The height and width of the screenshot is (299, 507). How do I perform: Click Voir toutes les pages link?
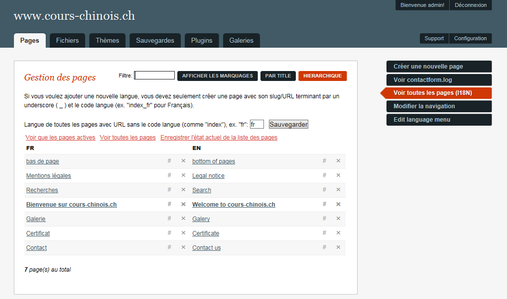point(127,138)
